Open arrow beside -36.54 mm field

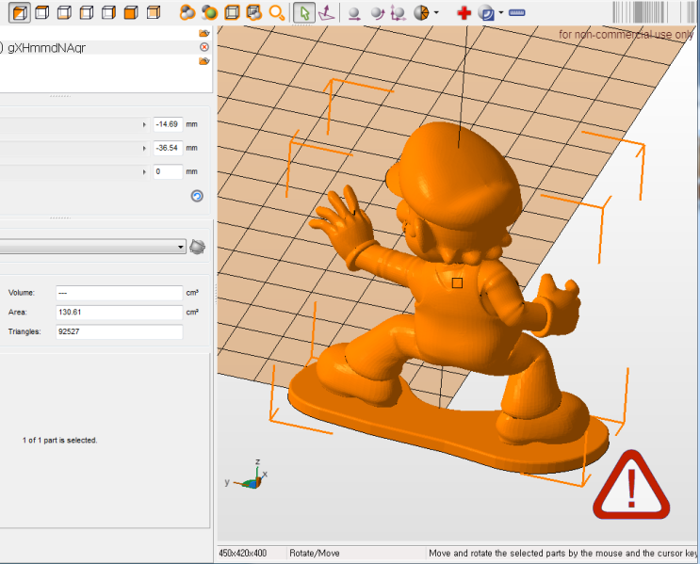(144, 148)
